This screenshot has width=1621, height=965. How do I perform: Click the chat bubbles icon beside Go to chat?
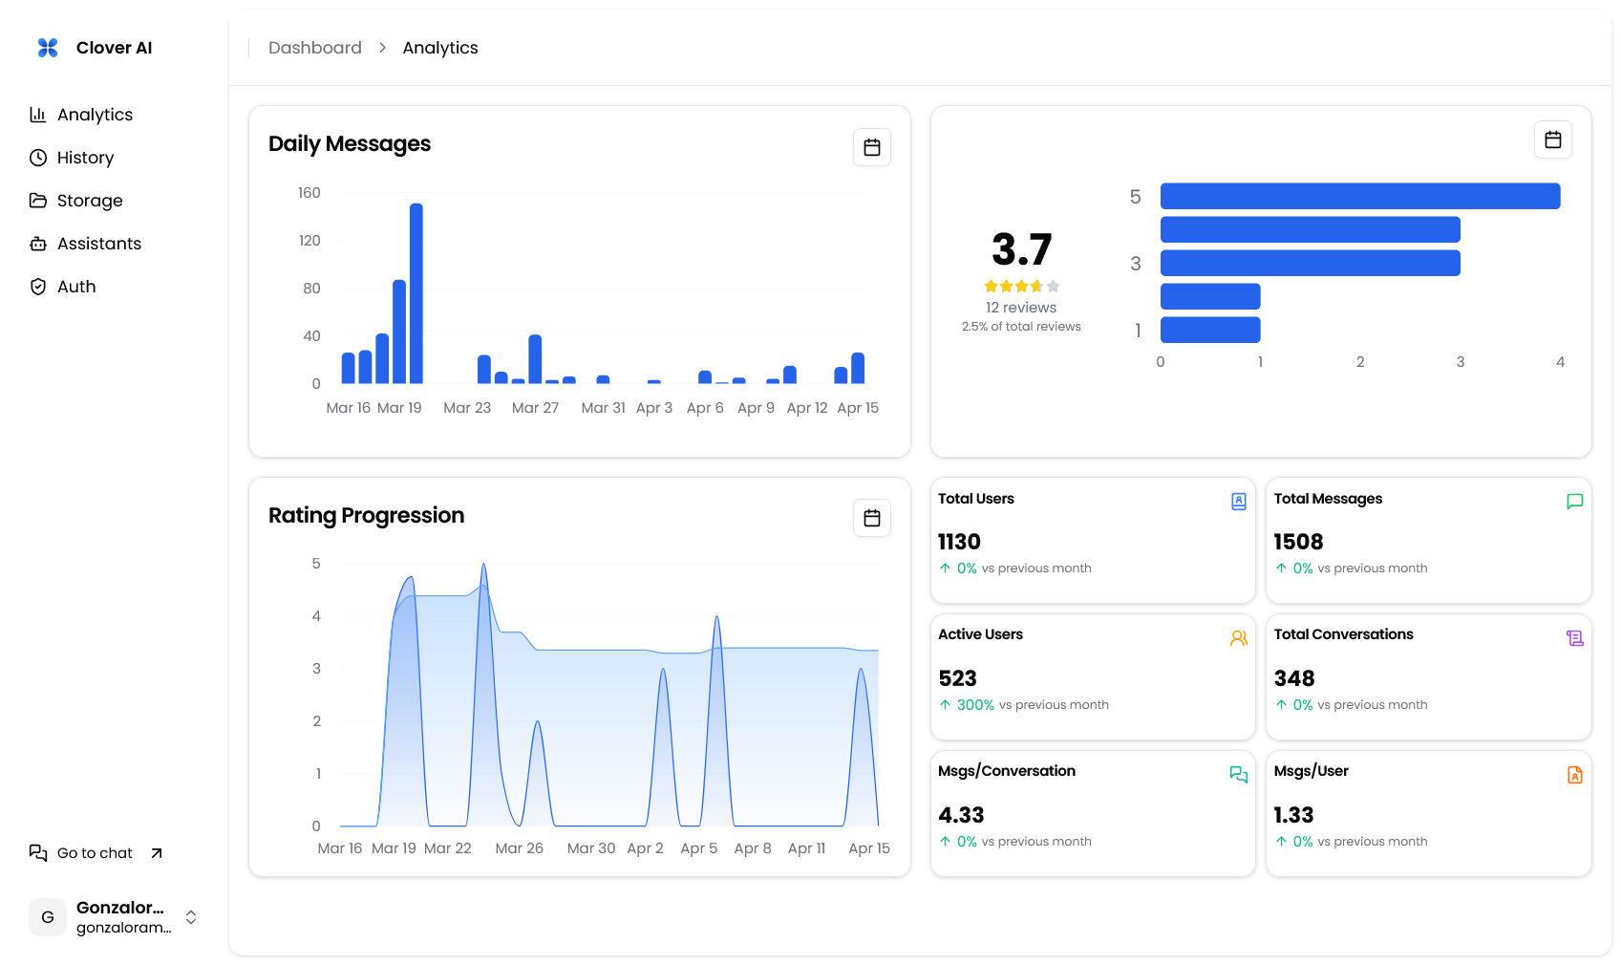38,853
